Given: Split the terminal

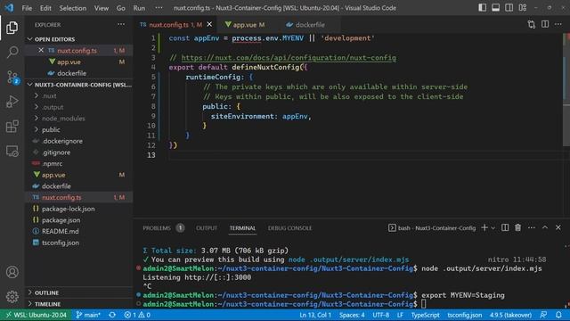Looking at the screenshot, I should pos(505,227).
